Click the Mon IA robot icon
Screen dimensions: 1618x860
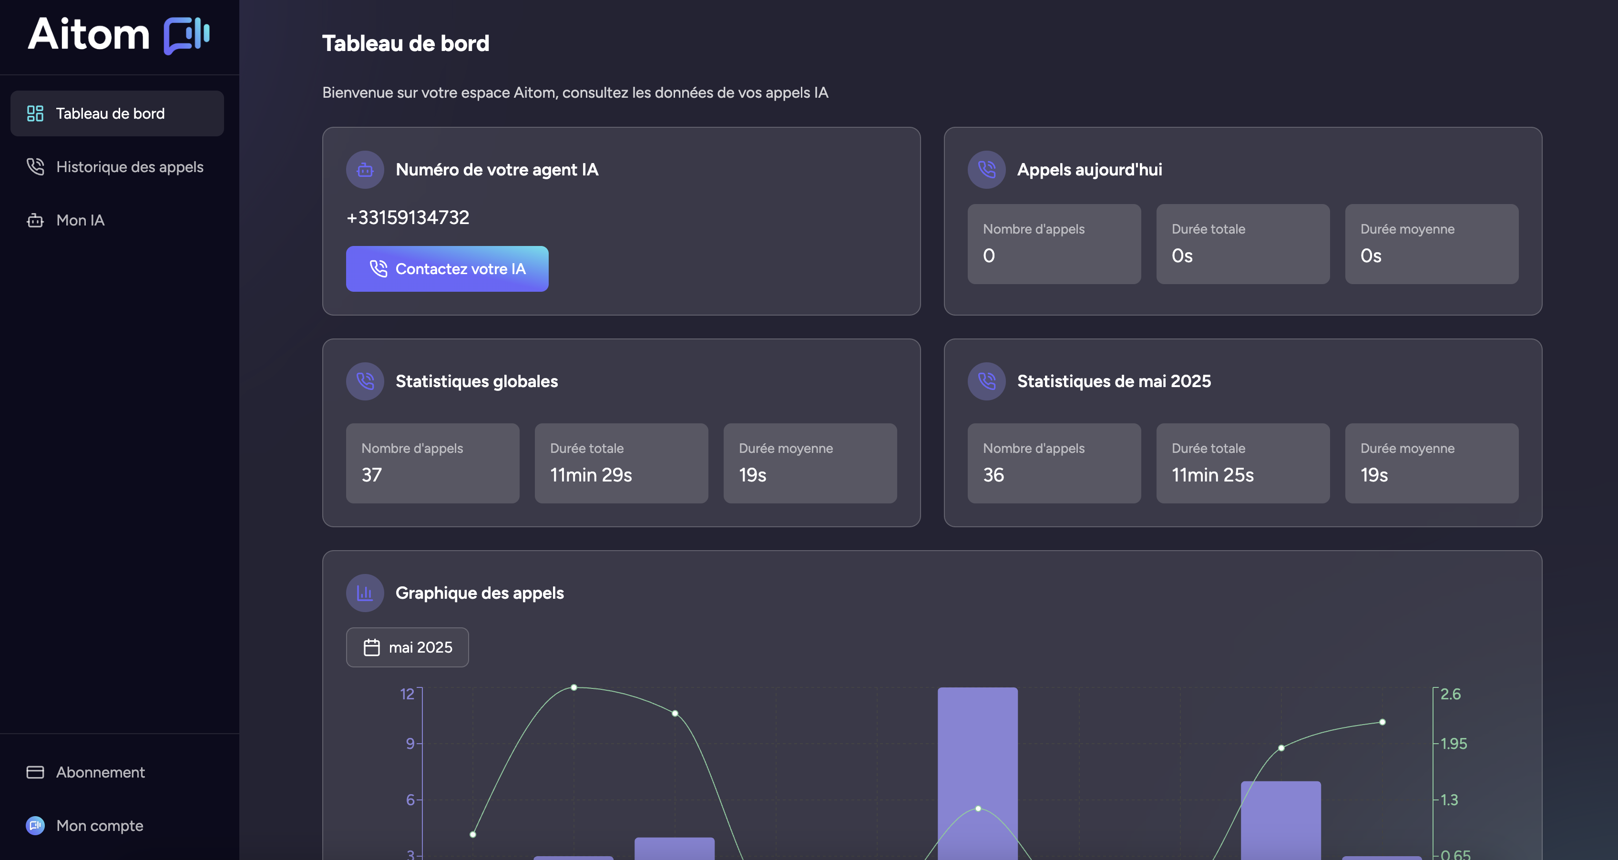click(35, 221)
